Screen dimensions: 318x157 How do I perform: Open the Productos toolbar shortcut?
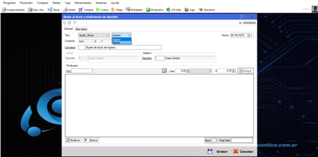154,10
